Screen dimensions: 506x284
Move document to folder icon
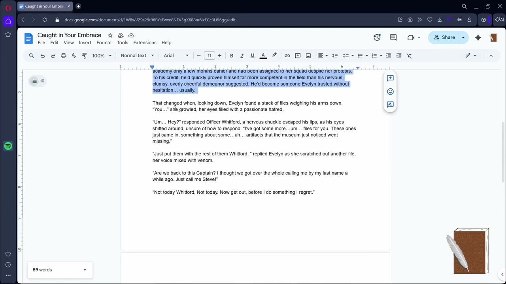click(121, 35)
